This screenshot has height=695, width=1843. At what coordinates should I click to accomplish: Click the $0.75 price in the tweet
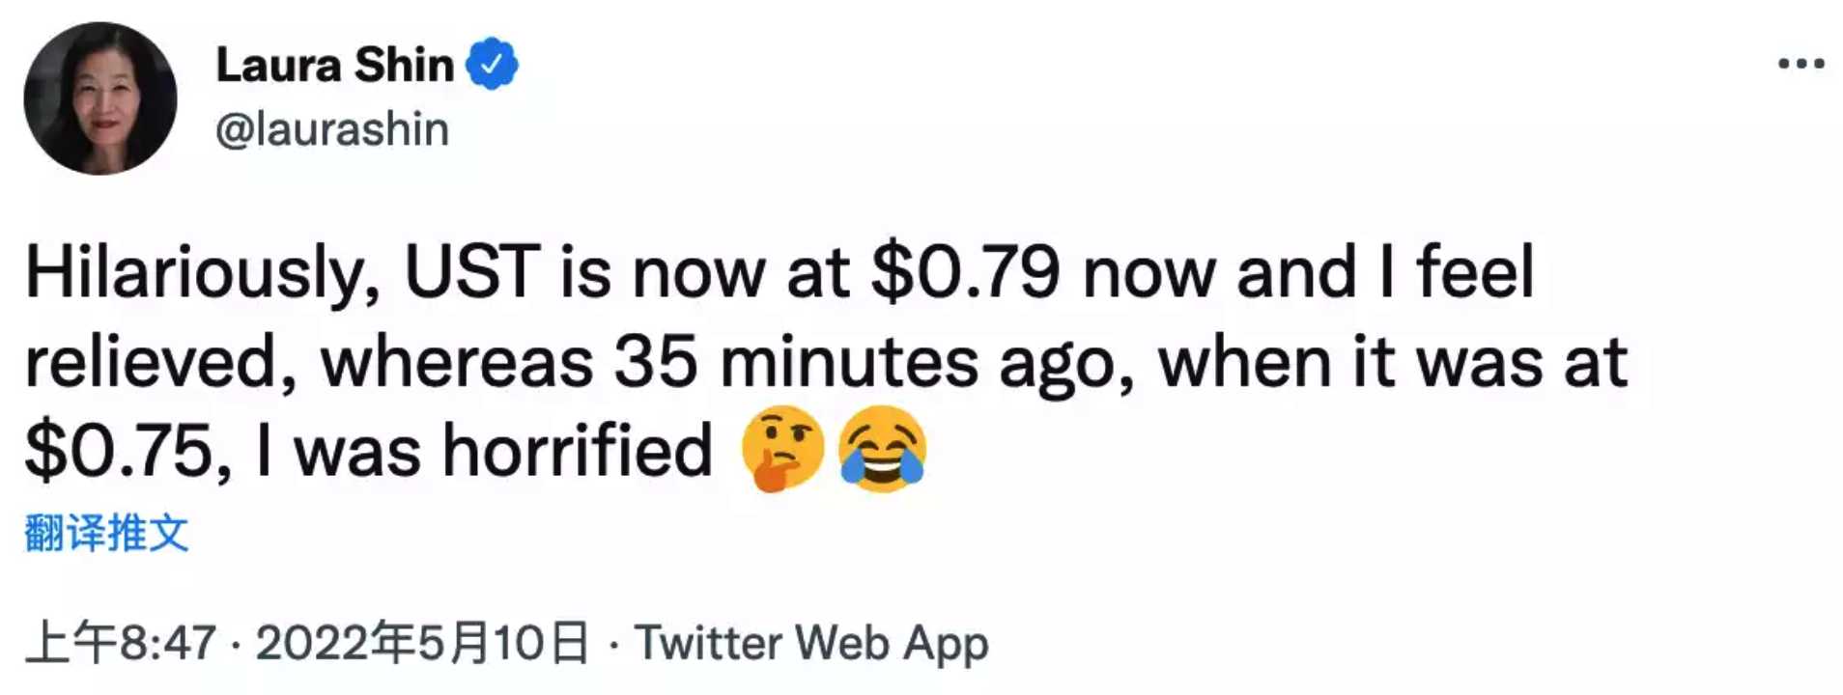tap(118, 452)
